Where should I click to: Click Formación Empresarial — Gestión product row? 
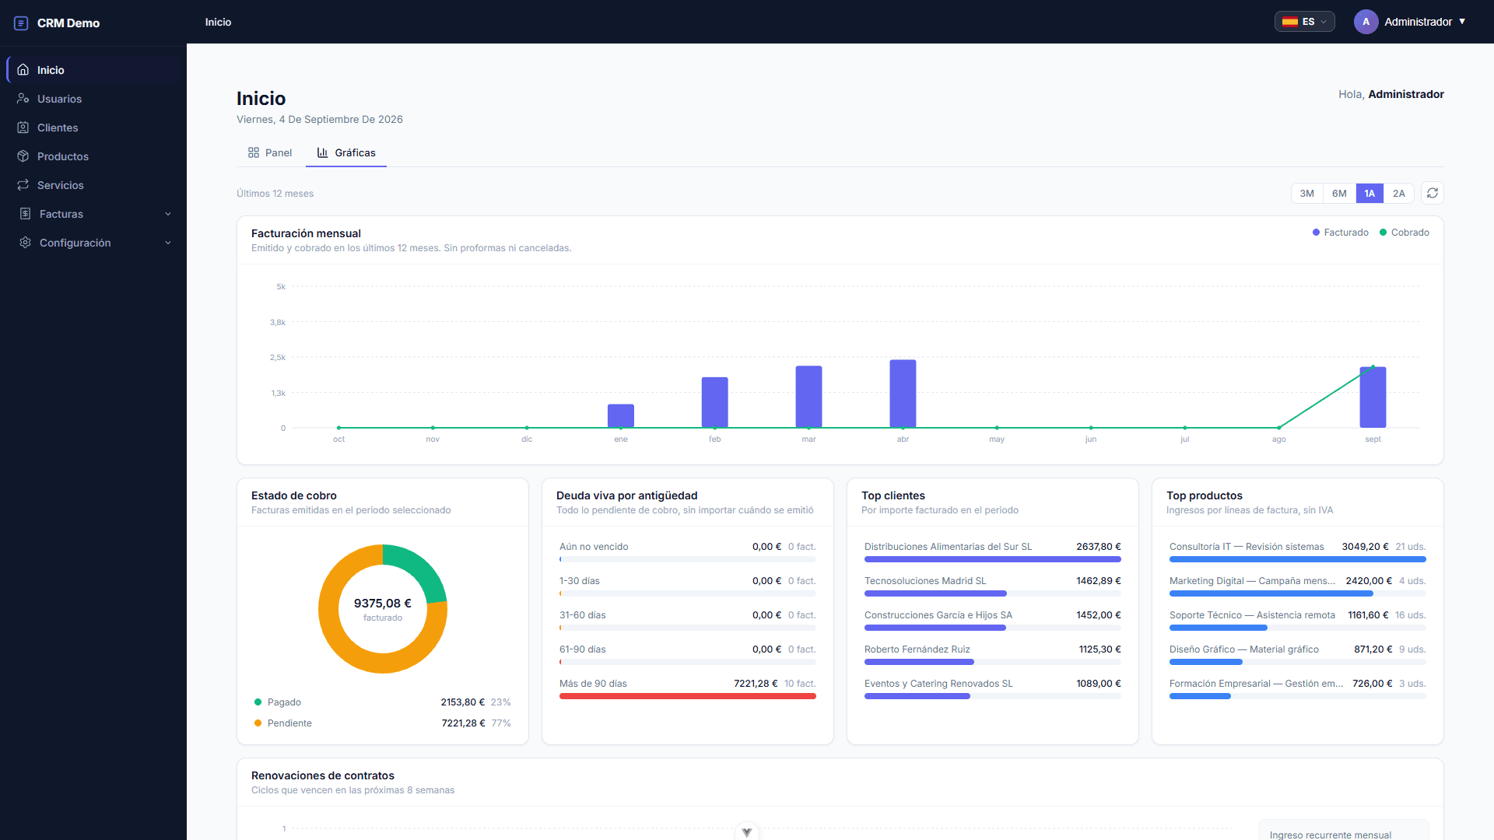pyautogui.click(x=1297, y=688)
